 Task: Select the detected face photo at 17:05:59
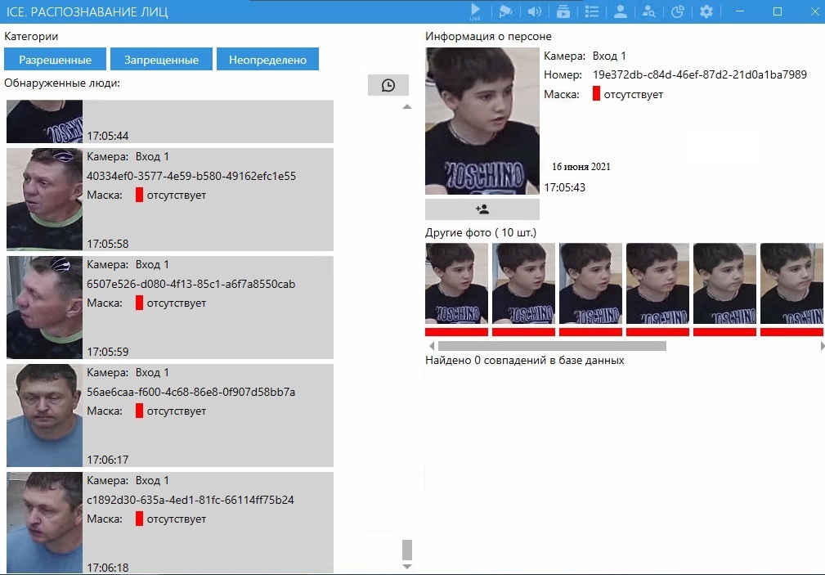tap(45, 307)
